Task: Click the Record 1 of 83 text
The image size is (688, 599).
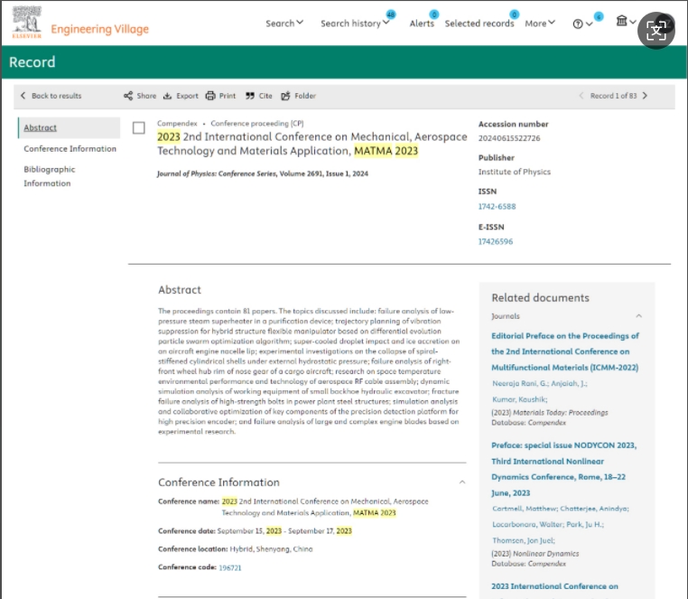Action: pos(613,96)
